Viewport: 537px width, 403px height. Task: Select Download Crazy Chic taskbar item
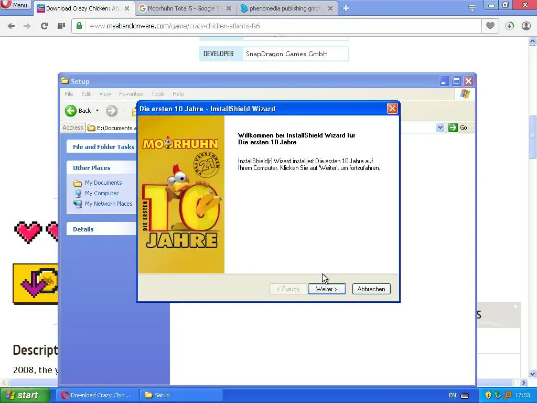coord(97,395)
